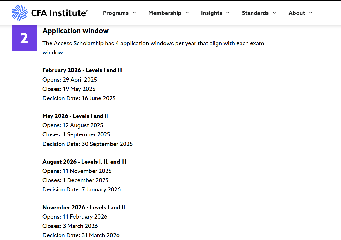Select the February 2026 Levels I and III heading

pos(82,70)
